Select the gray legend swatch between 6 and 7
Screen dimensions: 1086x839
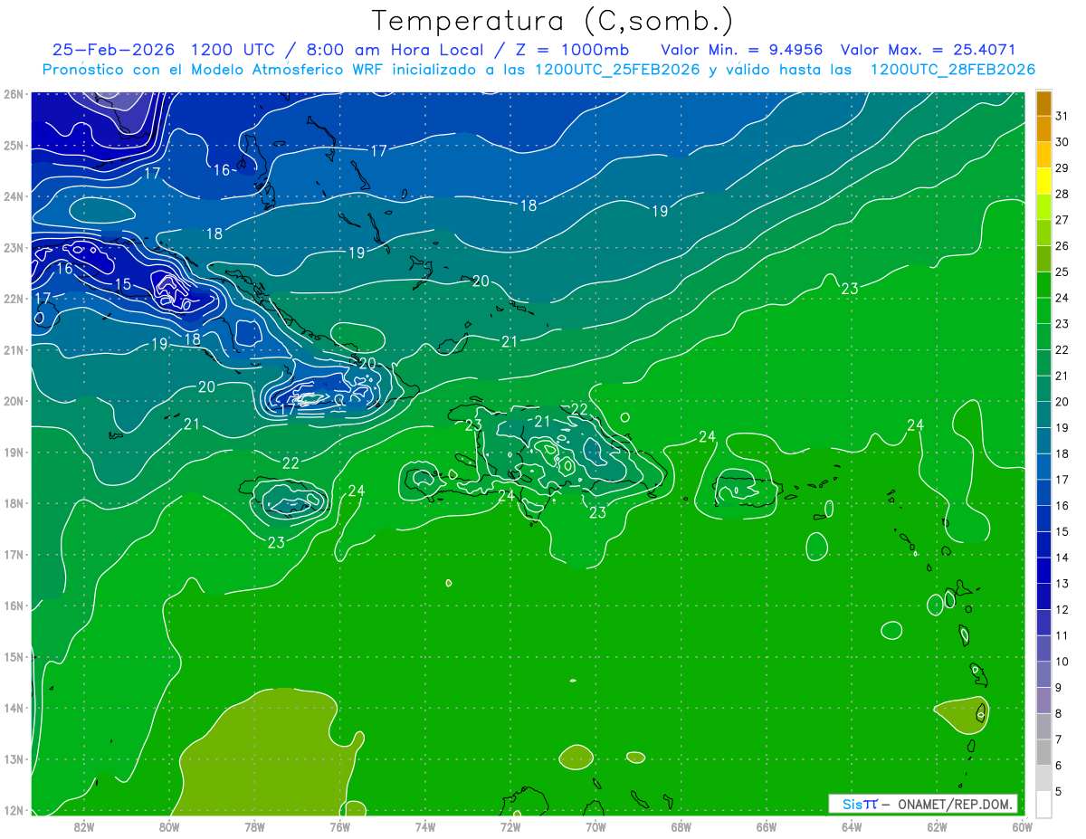(x=1043, y=752)
